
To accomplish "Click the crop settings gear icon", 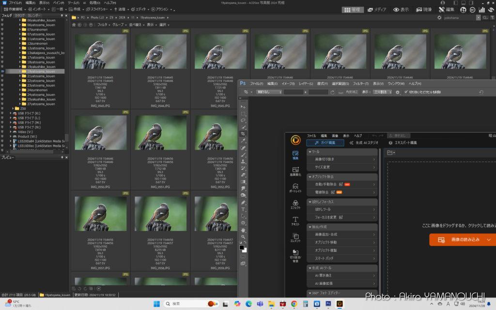I will (x=398, y=92).
